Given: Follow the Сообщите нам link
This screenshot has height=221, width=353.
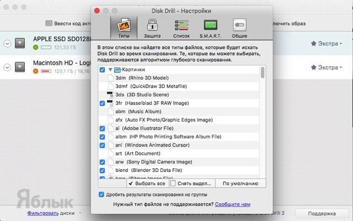Looking at the screenshot, I should 233,204.
